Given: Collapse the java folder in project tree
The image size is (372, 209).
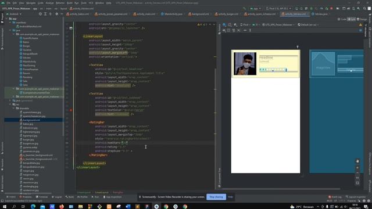Looking at the screenshot, I should tap(10, 30).
